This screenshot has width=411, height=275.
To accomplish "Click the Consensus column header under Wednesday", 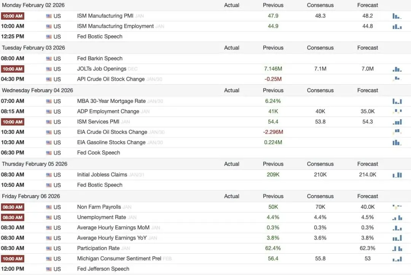I will click(x=320, y=91).
